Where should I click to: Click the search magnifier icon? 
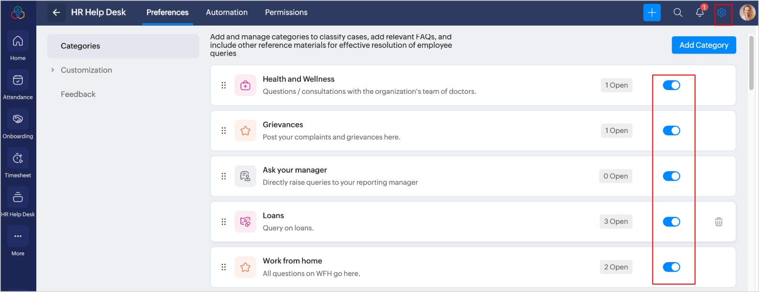tap(678, 13)
